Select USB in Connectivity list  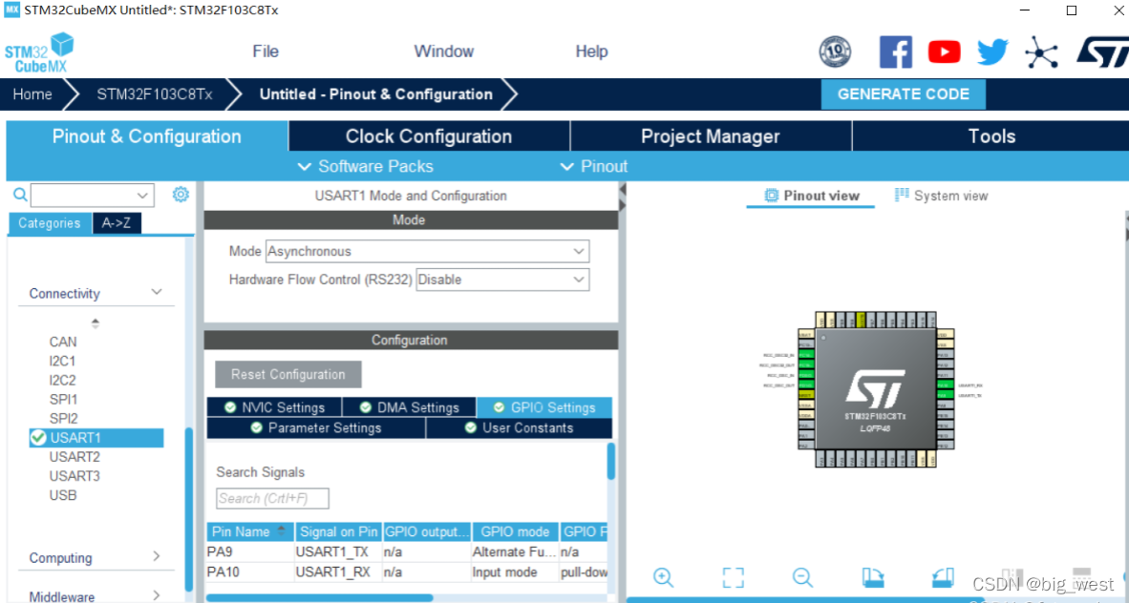pos(63,495)
